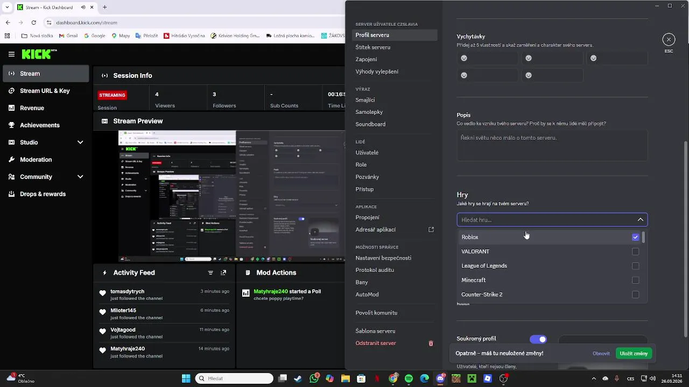
Task: Open AutoMod settings
Action: pos(395,295)
